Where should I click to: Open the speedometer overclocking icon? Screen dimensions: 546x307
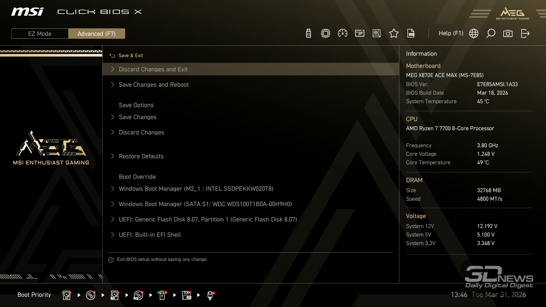[342, 34]
